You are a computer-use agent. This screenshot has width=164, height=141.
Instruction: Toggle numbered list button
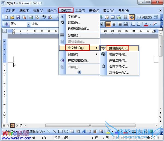133,24
